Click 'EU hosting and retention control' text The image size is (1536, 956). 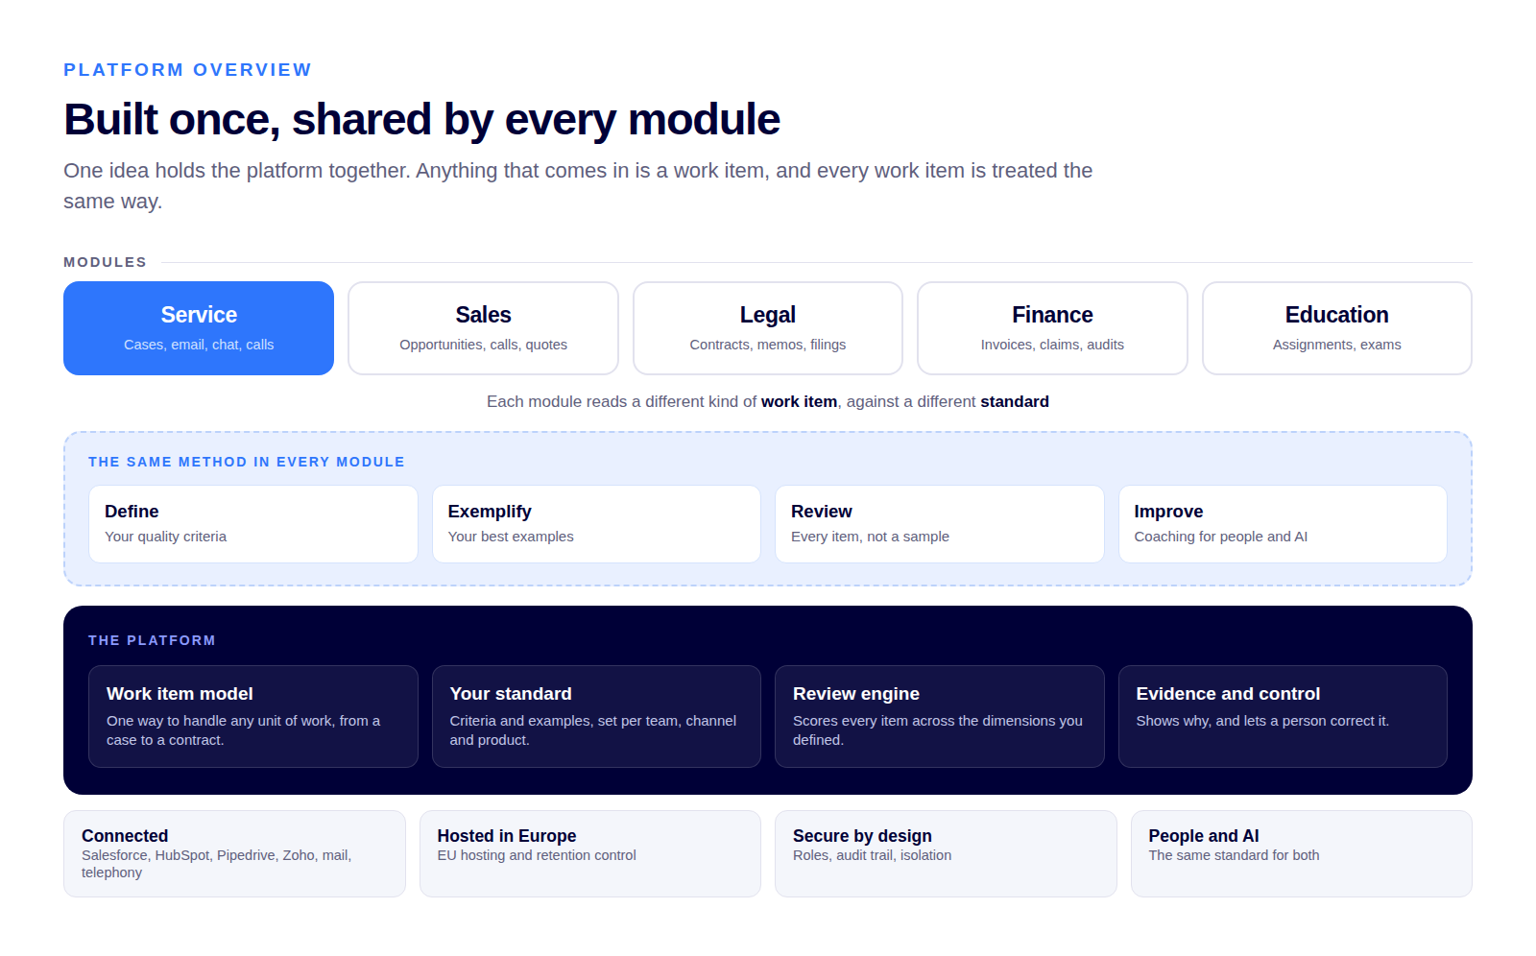coord(537,855)
